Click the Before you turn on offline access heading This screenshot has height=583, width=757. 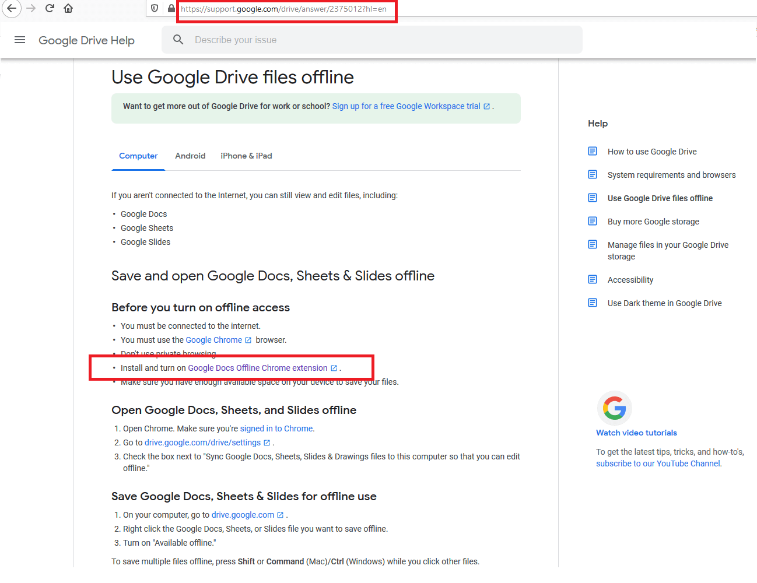click(201, 307)
